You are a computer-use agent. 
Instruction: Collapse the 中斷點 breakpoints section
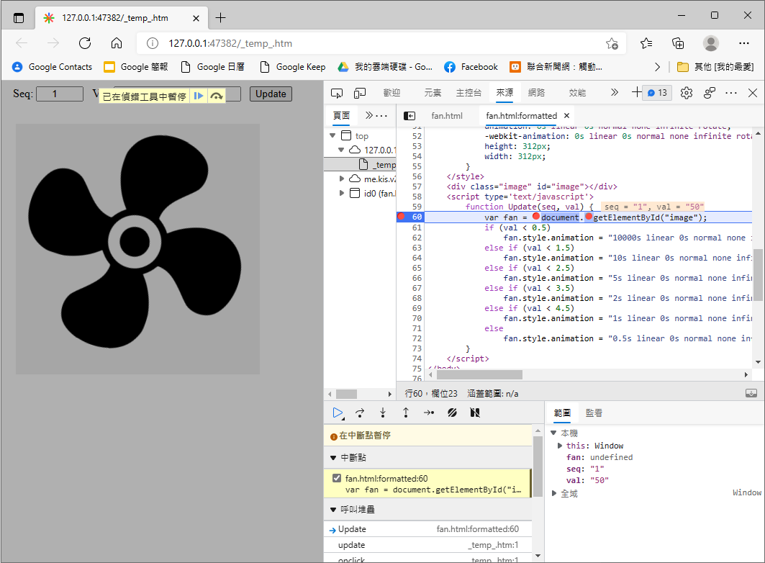click(333, 458)
